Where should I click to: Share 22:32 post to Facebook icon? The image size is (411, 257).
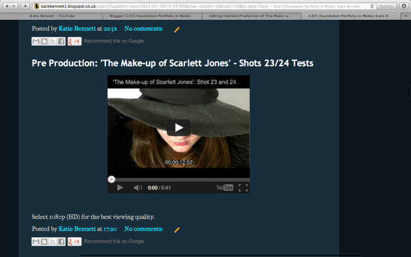61,41
